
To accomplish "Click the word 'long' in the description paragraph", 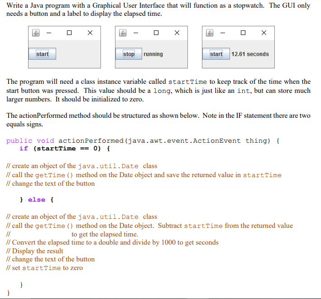I will pyautogui.click(x=162, y=91).
